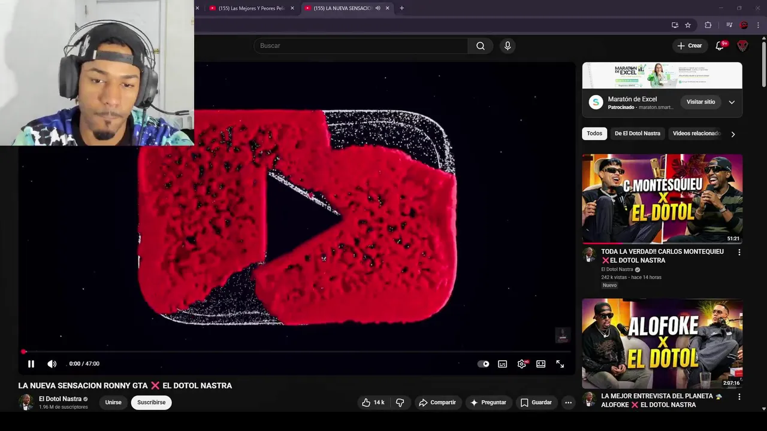This screenshot has width=767, height=431.
Task: Click the Suscribirse button
Action: 152,402
